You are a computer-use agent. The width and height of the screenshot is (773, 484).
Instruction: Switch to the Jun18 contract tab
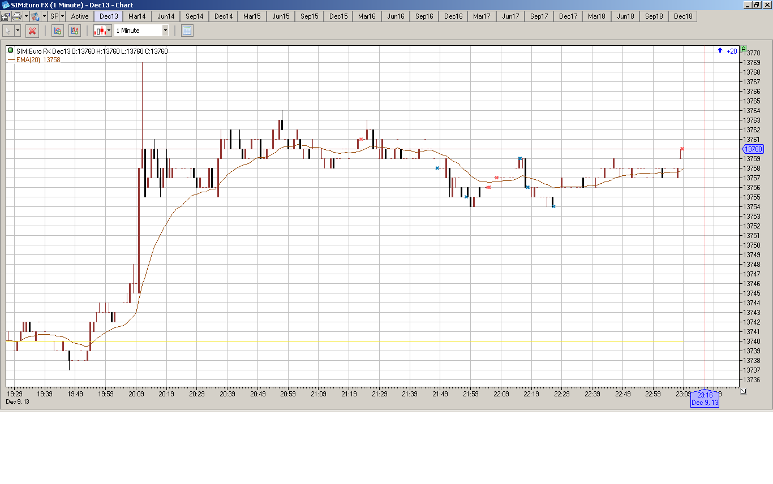(625, 16)
